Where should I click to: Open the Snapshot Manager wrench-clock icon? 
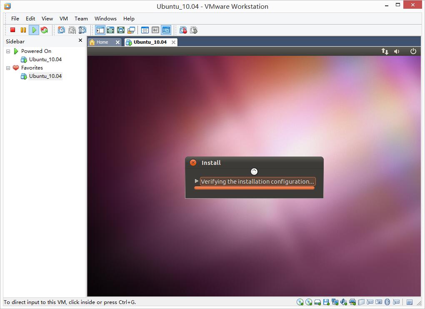[82, 30]
